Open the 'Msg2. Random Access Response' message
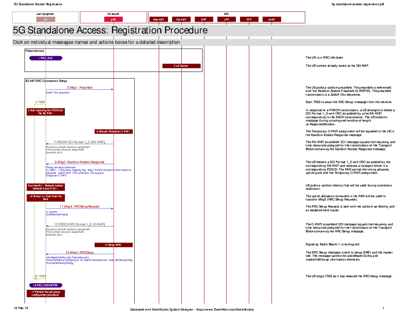 tap(79, 162)
